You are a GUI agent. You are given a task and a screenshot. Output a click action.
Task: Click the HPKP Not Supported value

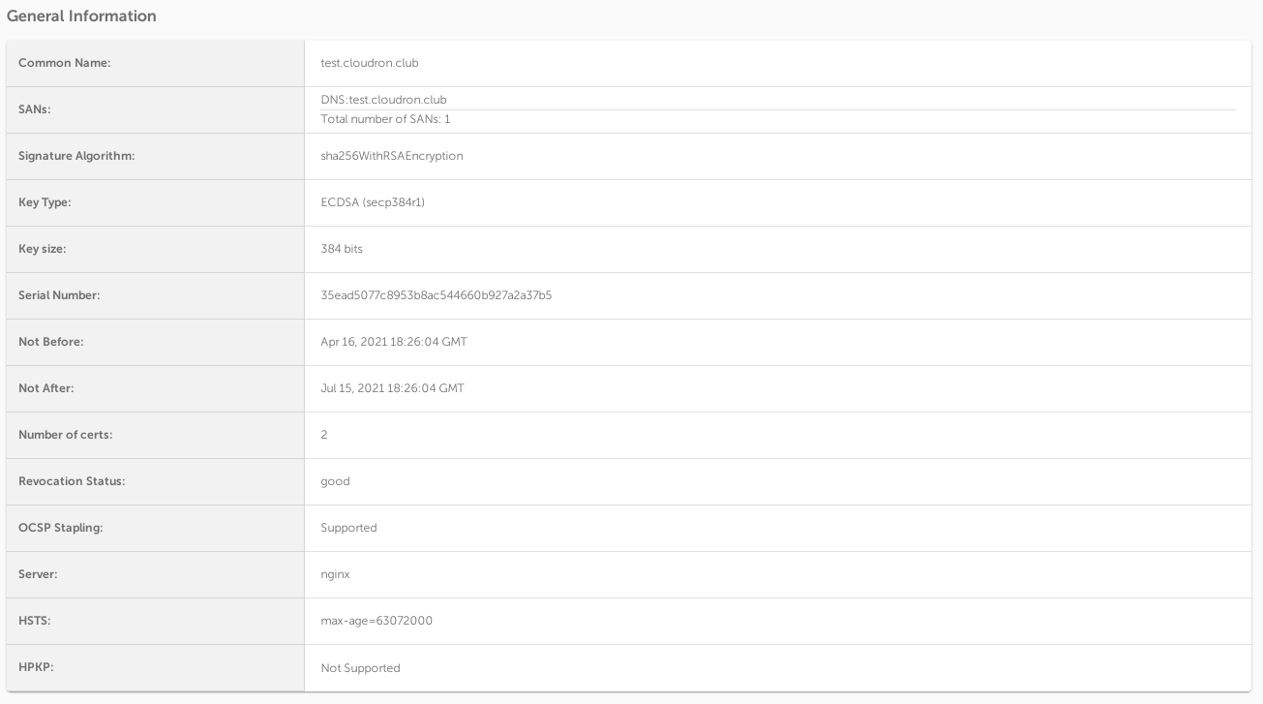[360, 668]
